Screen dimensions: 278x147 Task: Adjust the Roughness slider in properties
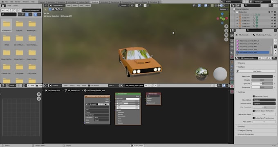pyautogui.click(x=262, y=87)
